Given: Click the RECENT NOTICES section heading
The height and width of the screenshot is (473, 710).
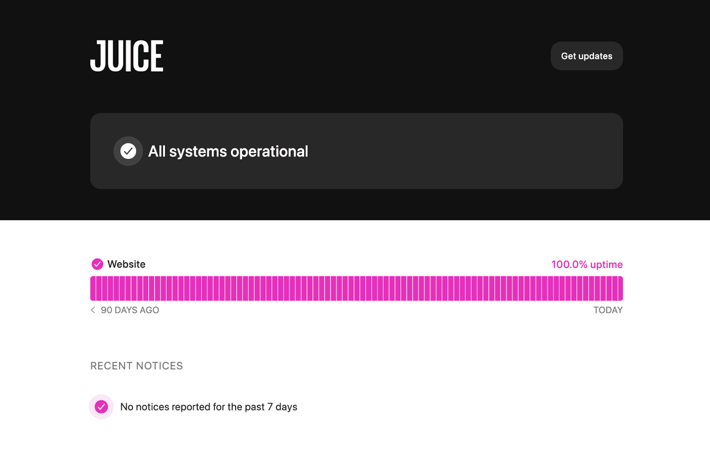Looking at the screenshot, I should click(x=136, y=366).
